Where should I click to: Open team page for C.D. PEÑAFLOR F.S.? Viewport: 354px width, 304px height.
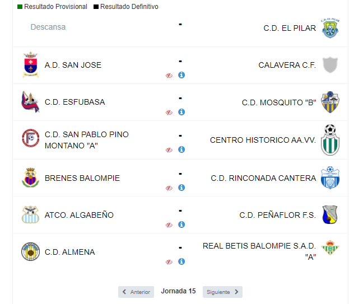click(278, 215)
